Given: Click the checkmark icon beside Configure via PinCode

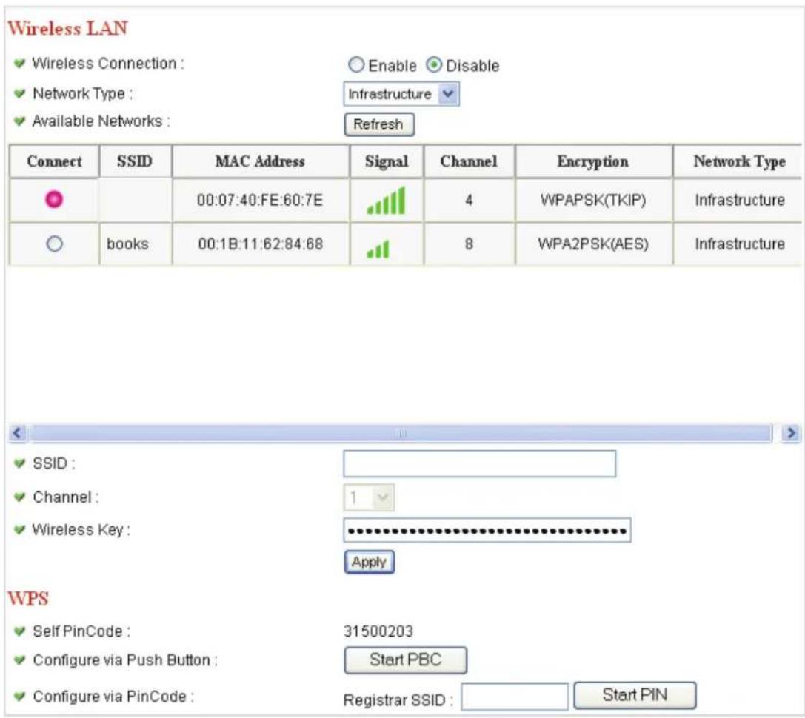Looking at the screenshot, I should [x=19, y=697].
